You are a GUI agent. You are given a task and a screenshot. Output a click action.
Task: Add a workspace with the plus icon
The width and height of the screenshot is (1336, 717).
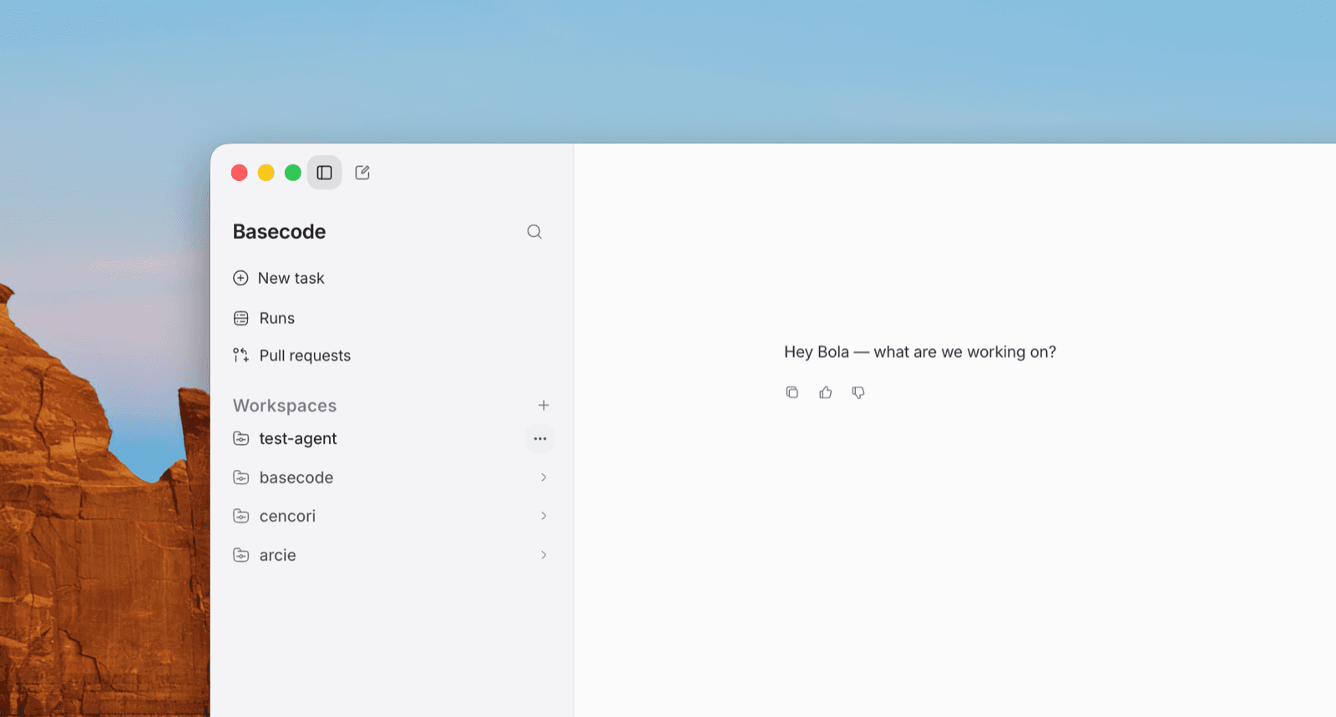click(544, 406)
